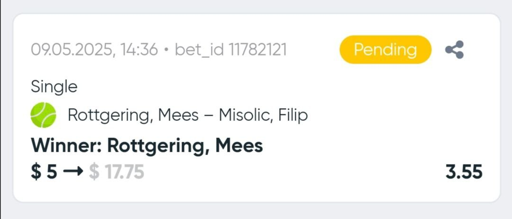512x219 pixels.
Task: Click the bullet separator after the time
Action: (166, 50)
